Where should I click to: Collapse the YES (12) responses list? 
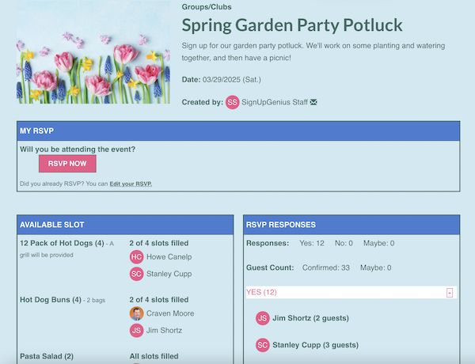point(450,293)
